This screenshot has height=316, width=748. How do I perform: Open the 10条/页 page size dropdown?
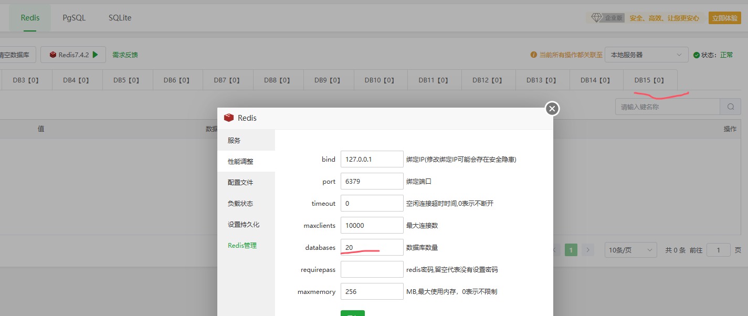(x=631, y=250)
